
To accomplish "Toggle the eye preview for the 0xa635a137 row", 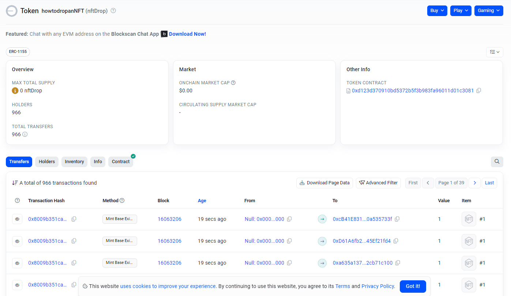I will point(17,263).
